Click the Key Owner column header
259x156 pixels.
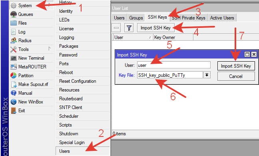(173, 37)
